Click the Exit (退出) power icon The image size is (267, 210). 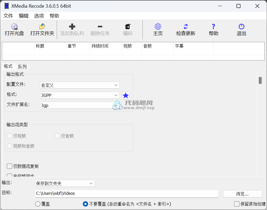[241, 27]
